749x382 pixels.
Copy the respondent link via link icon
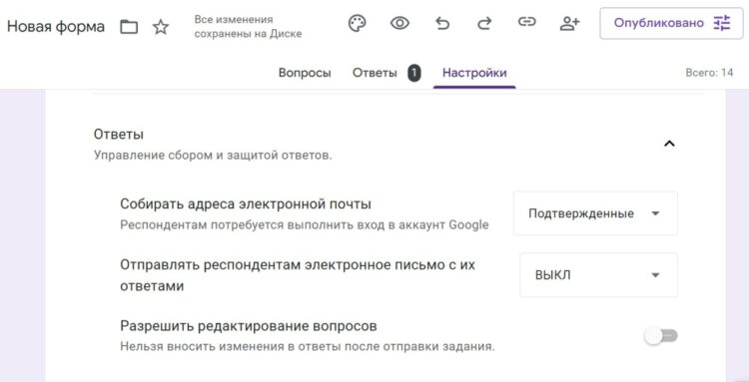527,22
